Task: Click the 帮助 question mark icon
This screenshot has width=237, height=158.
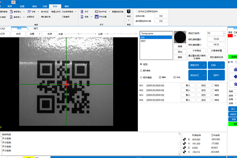Action: click(x=129, y=12)
